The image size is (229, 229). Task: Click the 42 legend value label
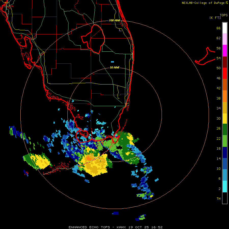(x=219, y=88)
